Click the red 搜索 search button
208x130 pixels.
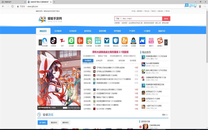[166, 19]
